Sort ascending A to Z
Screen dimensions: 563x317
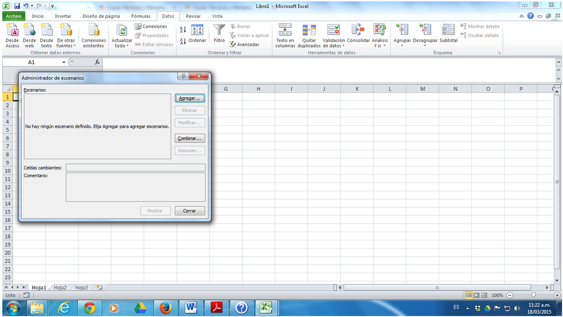click(x=183, y=30)
